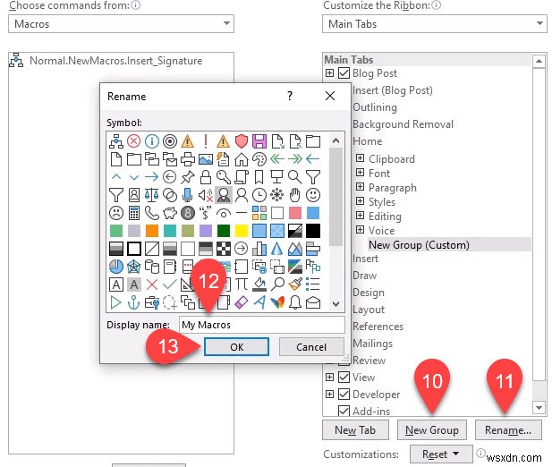Select the Background Removal tab entry
The image size is (552, 467).
(403, 124)
